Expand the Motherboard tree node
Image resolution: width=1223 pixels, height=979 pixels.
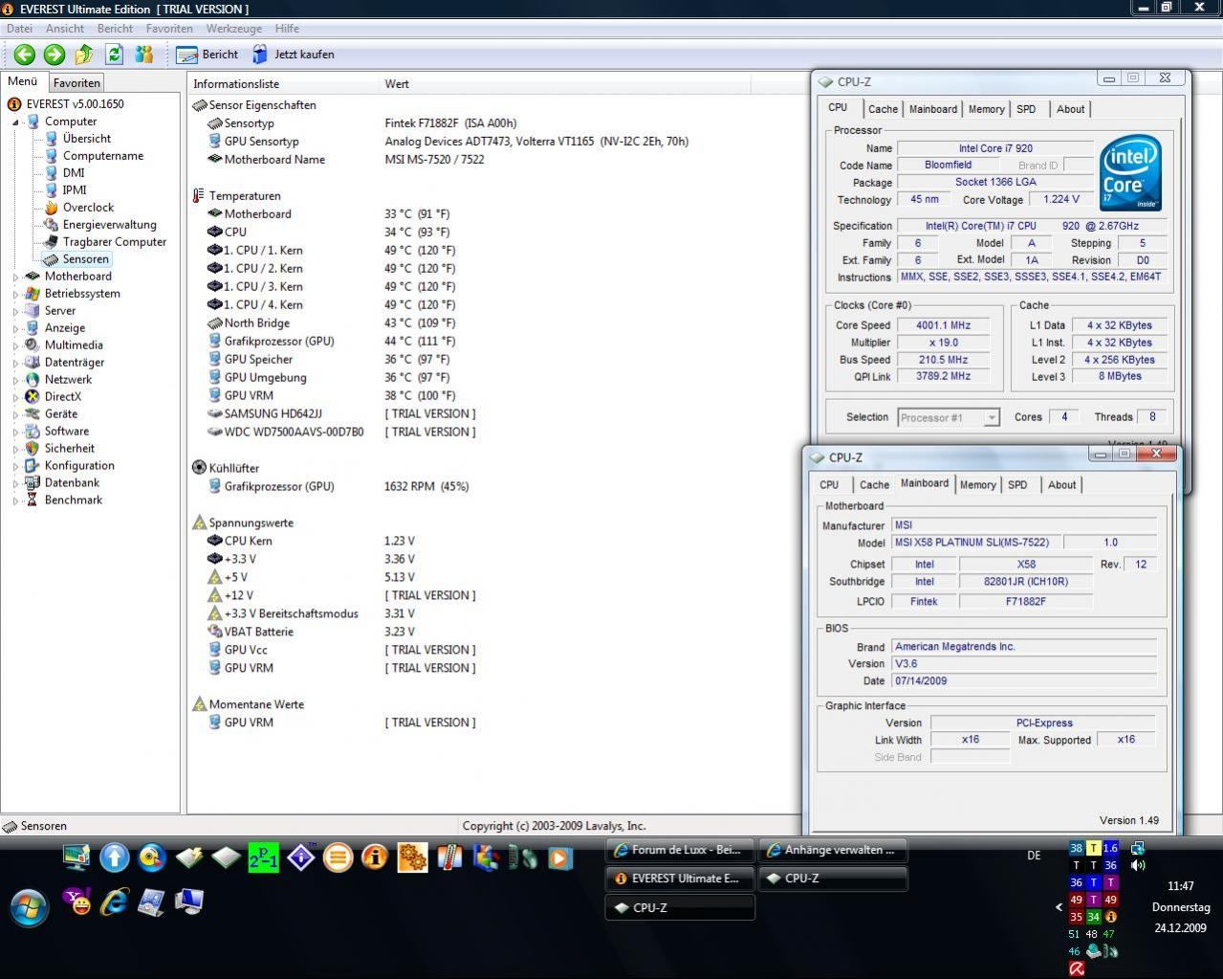click(15, 277)
